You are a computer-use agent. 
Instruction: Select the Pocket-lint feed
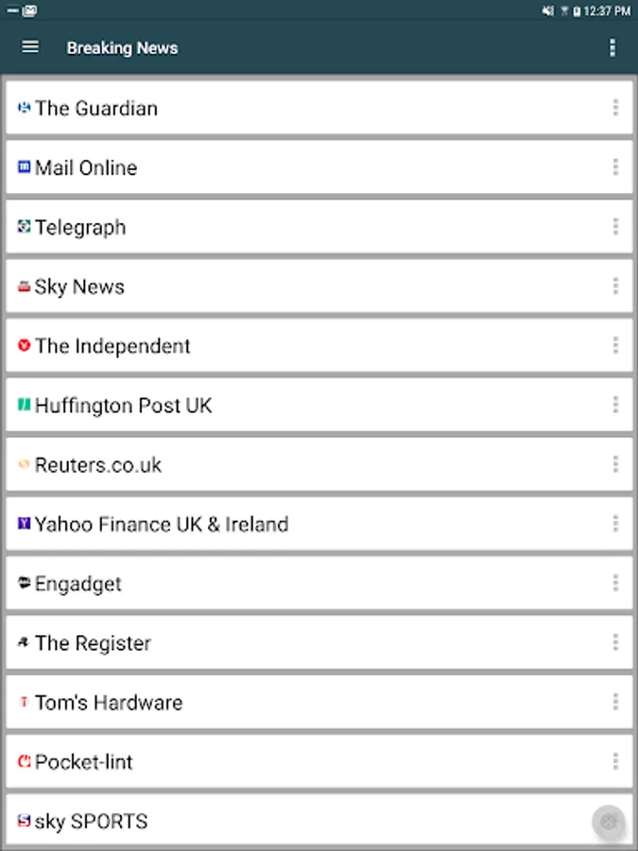84,762
